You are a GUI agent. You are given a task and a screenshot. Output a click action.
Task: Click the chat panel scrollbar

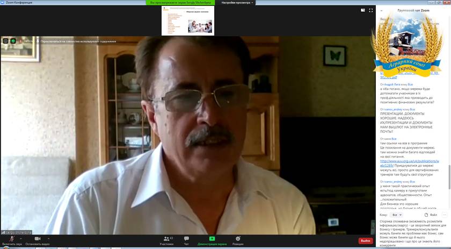click(449, 176)
